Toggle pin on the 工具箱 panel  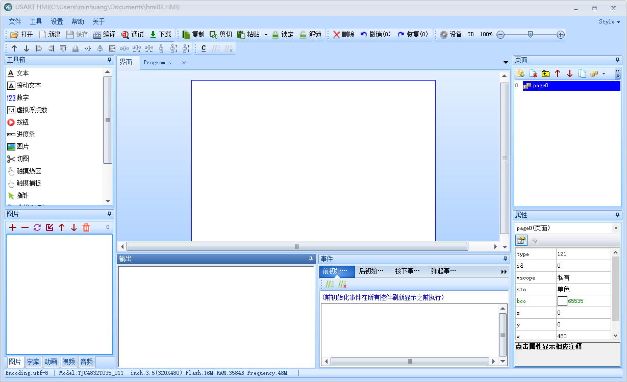pos(109,60)
